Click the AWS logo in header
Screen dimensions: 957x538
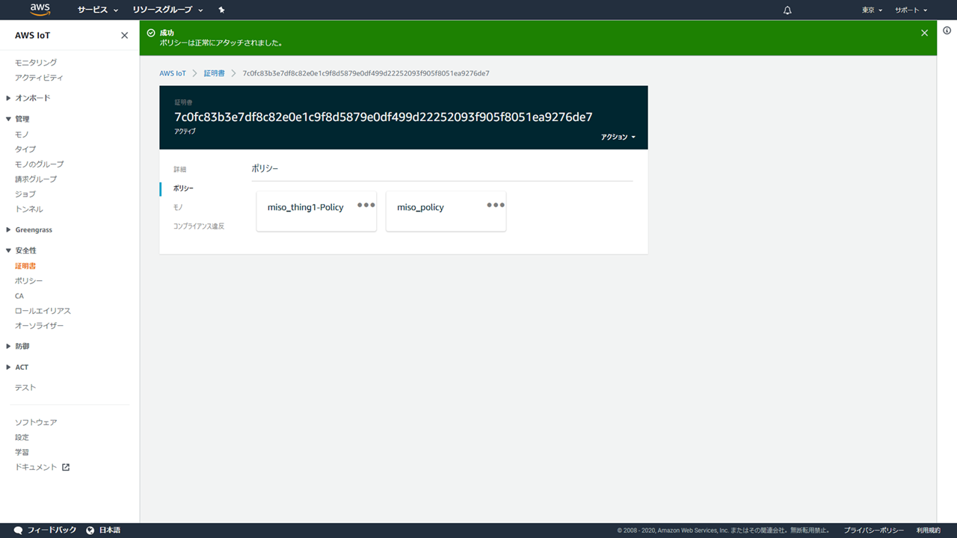[40, 10]
